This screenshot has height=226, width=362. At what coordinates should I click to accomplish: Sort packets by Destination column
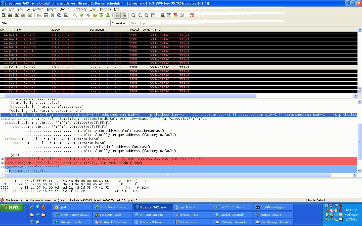tap(109, 30)
